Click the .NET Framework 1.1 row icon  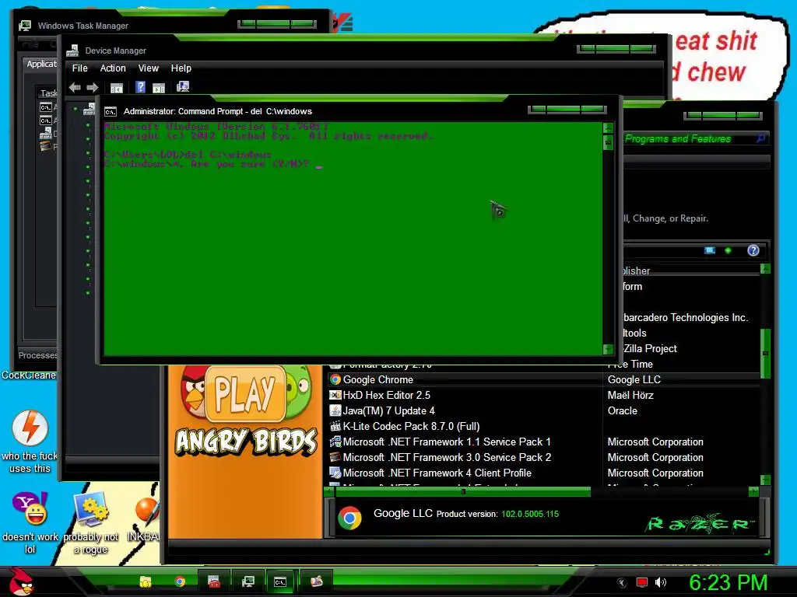tap(335, 442)
